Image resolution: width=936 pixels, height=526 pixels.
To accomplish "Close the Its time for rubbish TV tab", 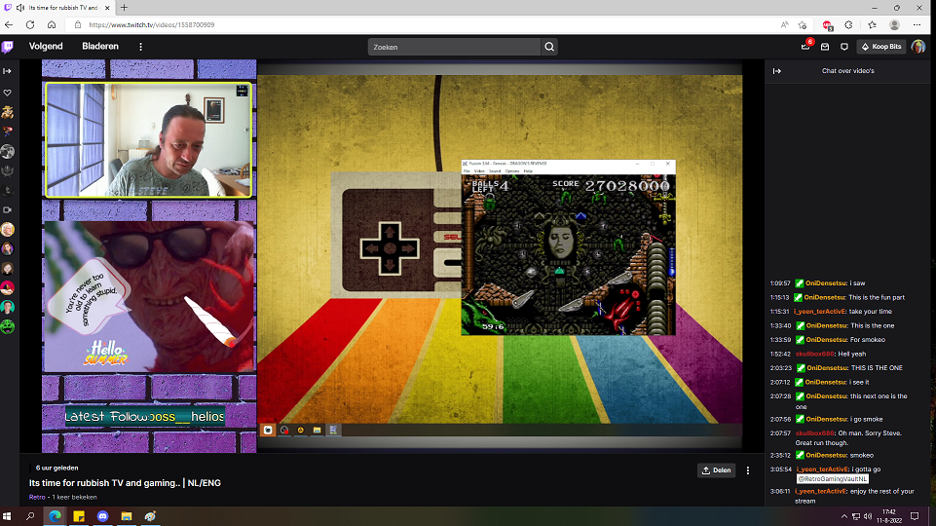I will pyautogui.click(x=107, y=8).
